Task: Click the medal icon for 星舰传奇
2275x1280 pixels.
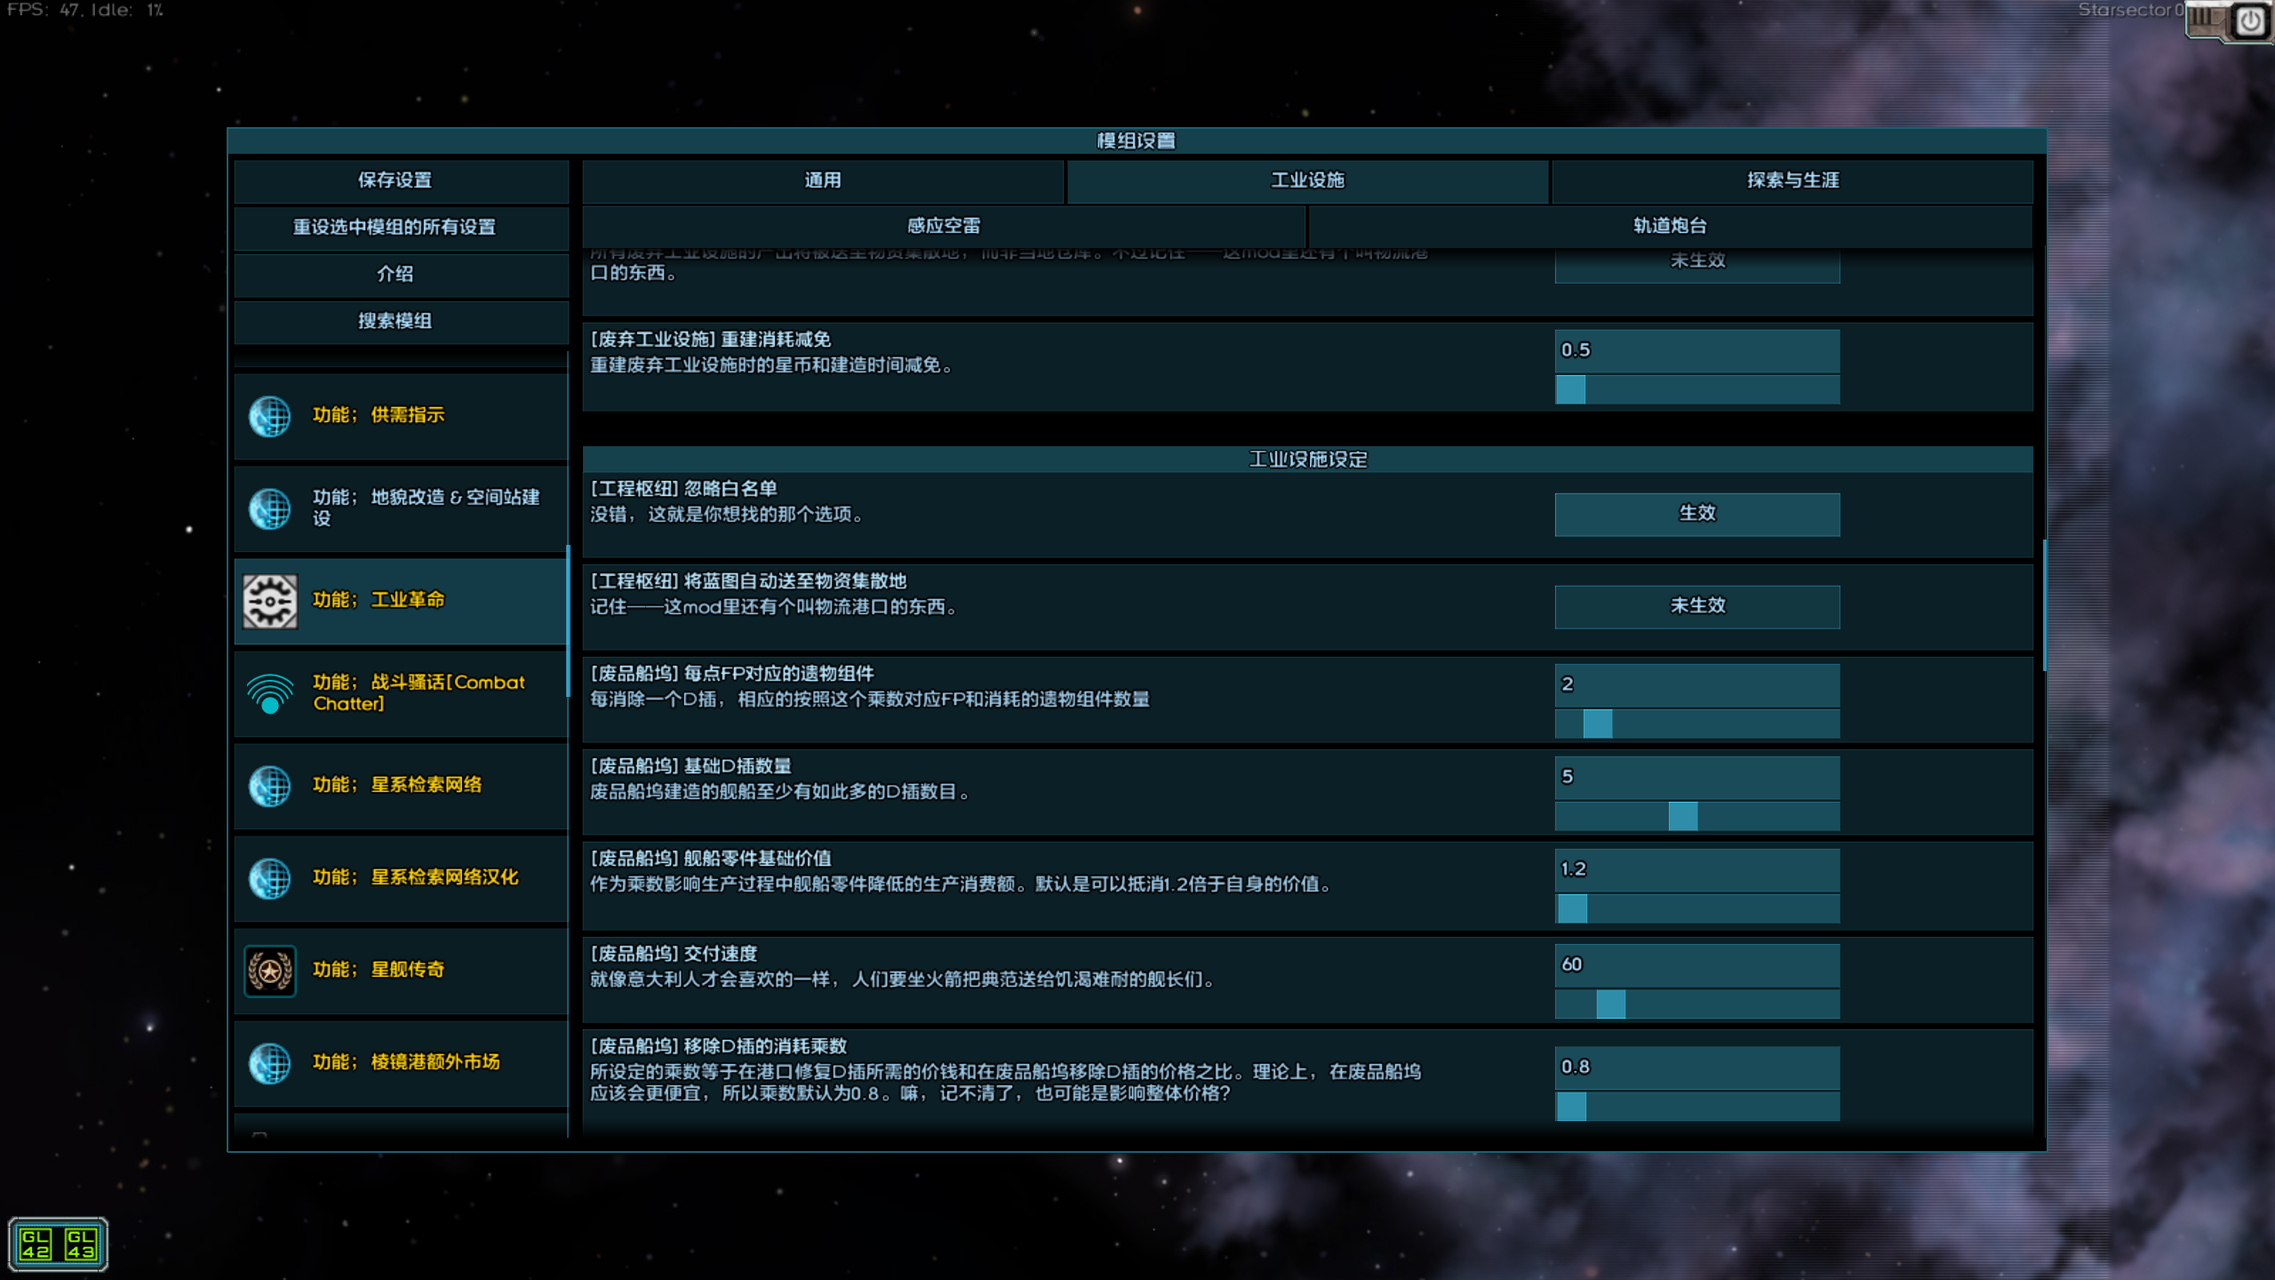Action: [x=269, y=971]
